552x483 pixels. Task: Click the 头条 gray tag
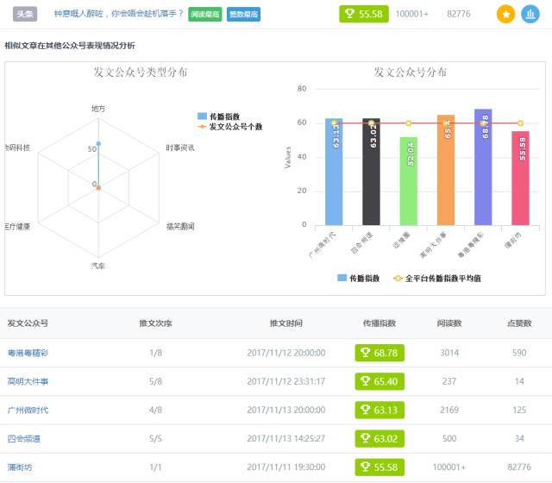[x=25, y=14]
